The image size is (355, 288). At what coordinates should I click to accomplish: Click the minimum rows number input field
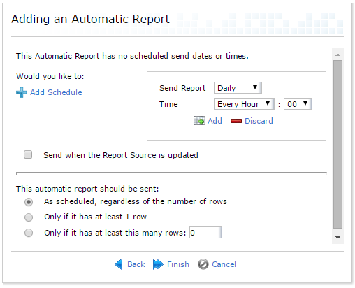tap(205, 233)
